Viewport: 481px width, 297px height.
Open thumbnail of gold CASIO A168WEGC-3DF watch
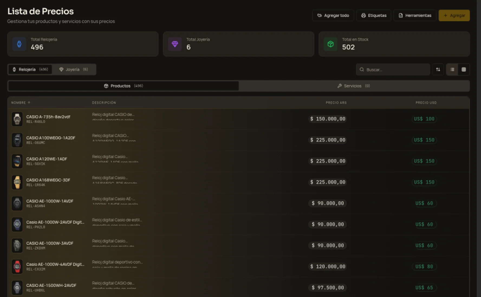pos(17,182)
